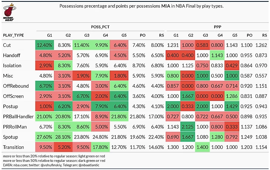Select the Isolation G1 2.90% red cell
The height and width of the screenshot is (170, 270).
45,65
